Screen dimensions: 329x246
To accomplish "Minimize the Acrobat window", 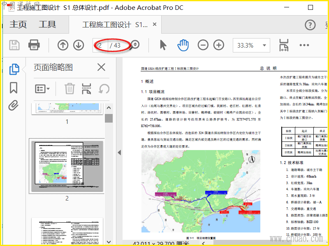I will (x=287, y=7).
